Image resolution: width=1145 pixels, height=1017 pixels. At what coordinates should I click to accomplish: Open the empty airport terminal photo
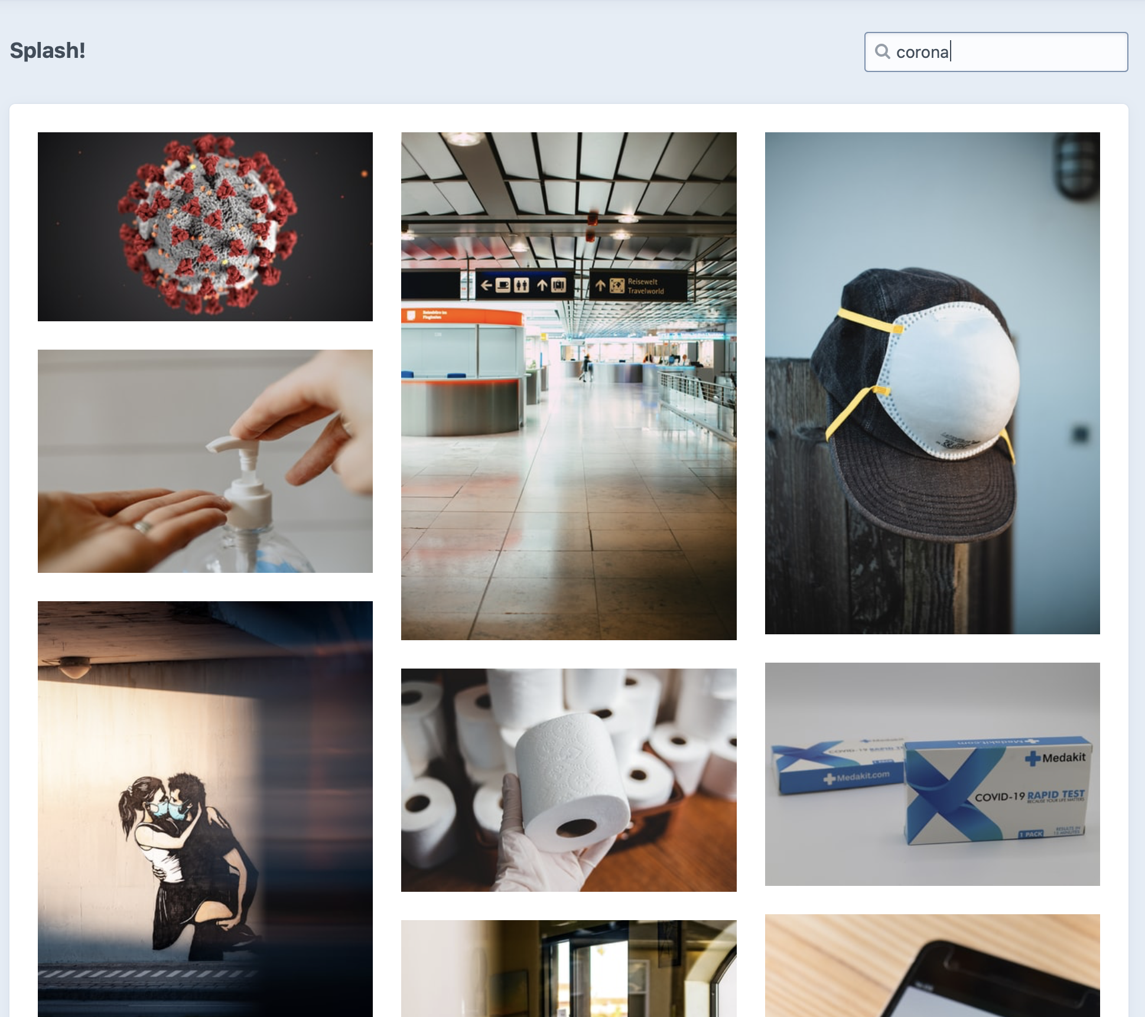pyautogui.click(x=569, y=386)
